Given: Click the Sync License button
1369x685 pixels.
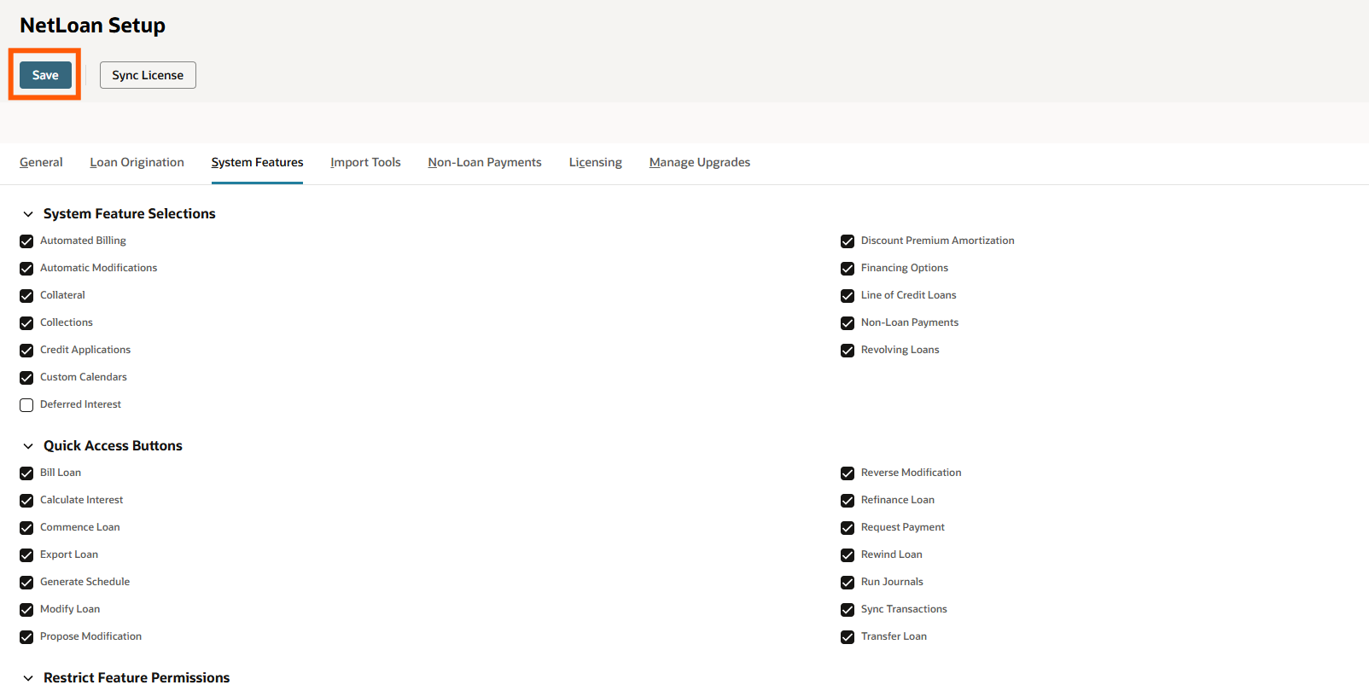Looking at the screenshot, I should (x=148, y=75).
